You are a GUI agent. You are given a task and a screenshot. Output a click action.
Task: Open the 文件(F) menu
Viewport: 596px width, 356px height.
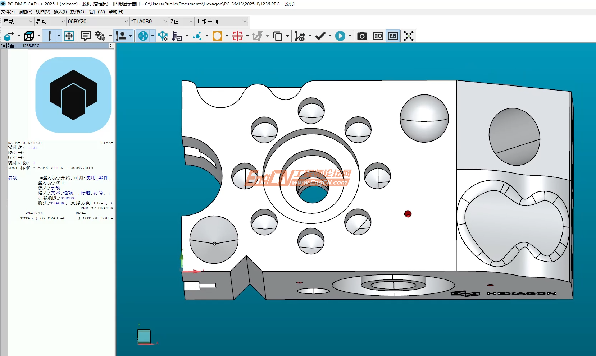[8, 12]
